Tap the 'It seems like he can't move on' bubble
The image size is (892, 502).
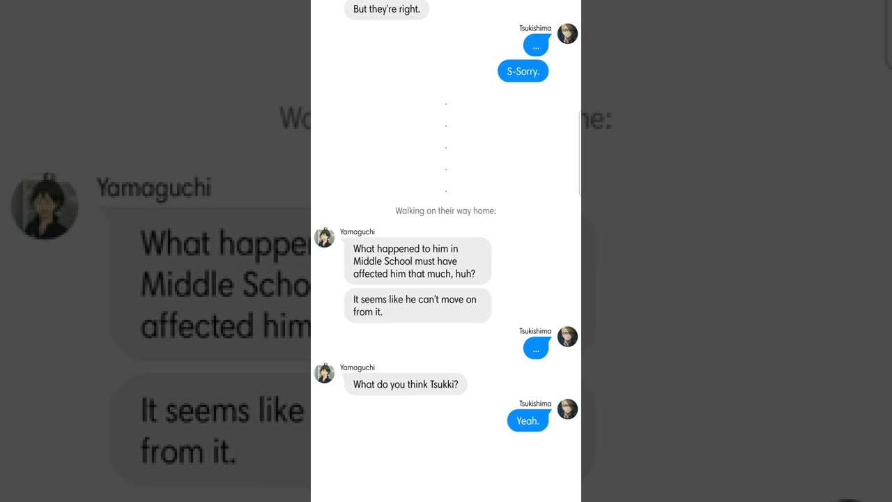click(417, 305)
